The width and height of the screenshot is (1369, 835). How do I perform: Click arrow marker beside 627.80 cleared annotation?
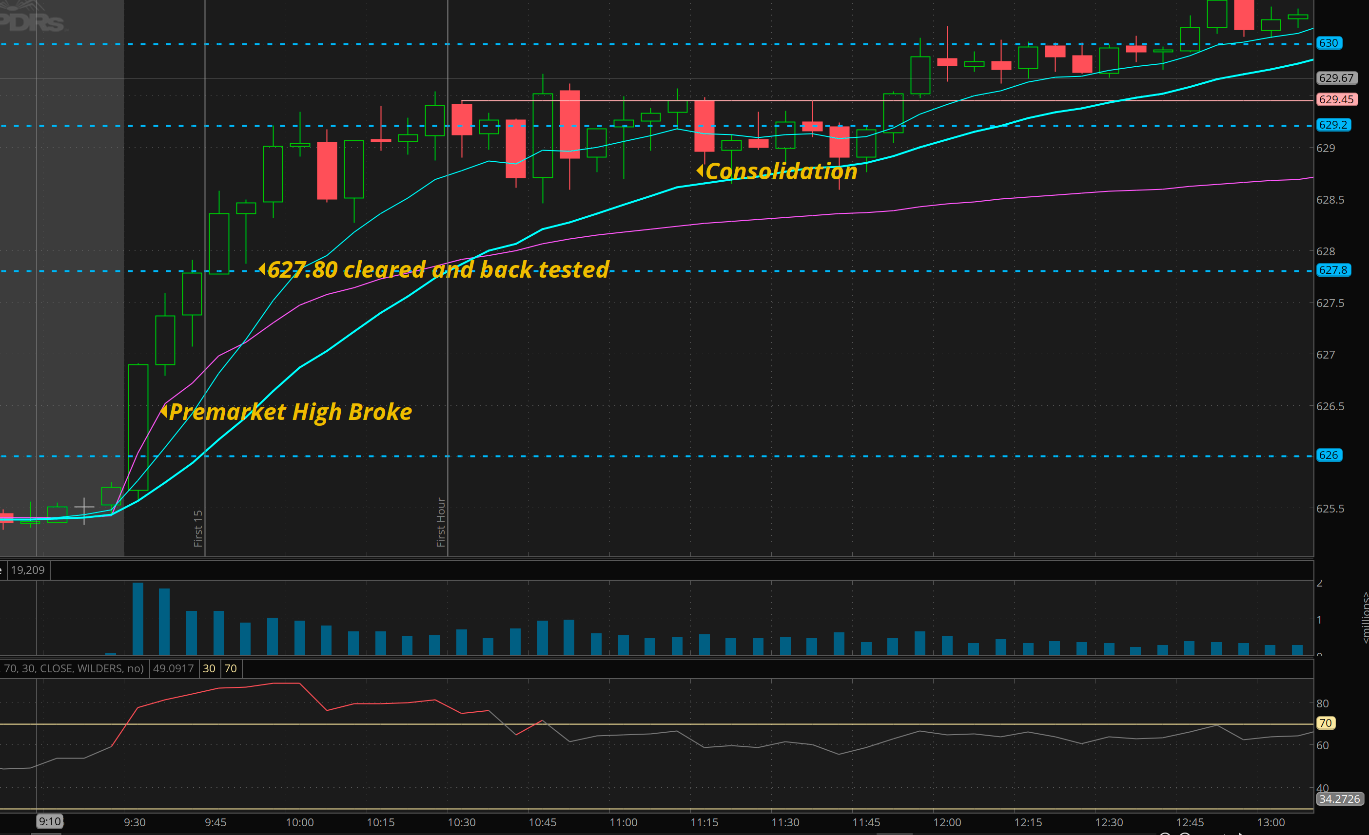262,269
